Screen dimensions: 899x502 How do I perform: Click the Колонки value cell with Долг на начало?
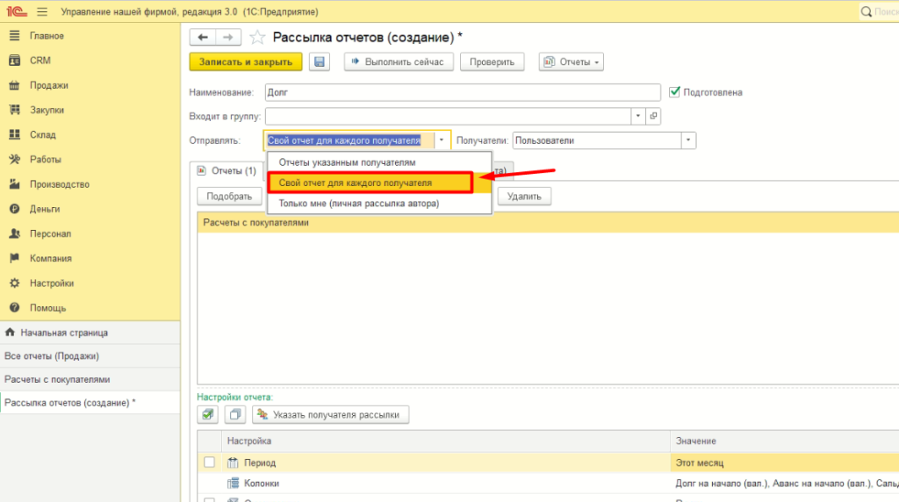click(x=784, y=483)
